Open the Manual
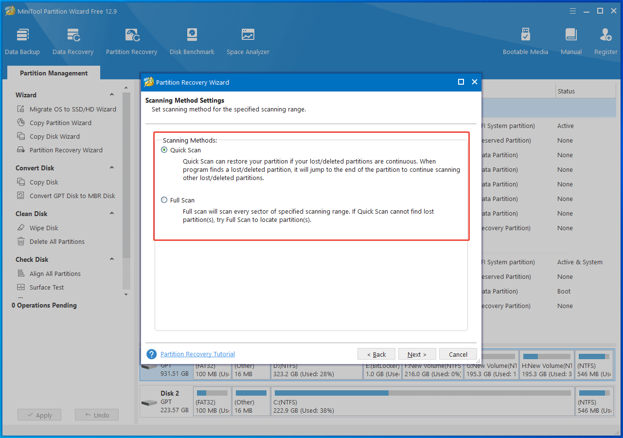 pyautogui.click(x=571, y=41)
